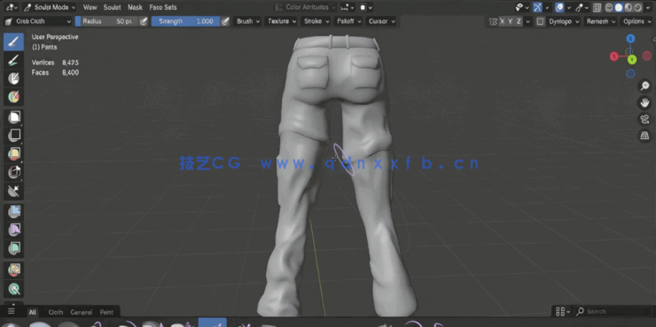Toggle X axis symmetry

pos(503,21)
